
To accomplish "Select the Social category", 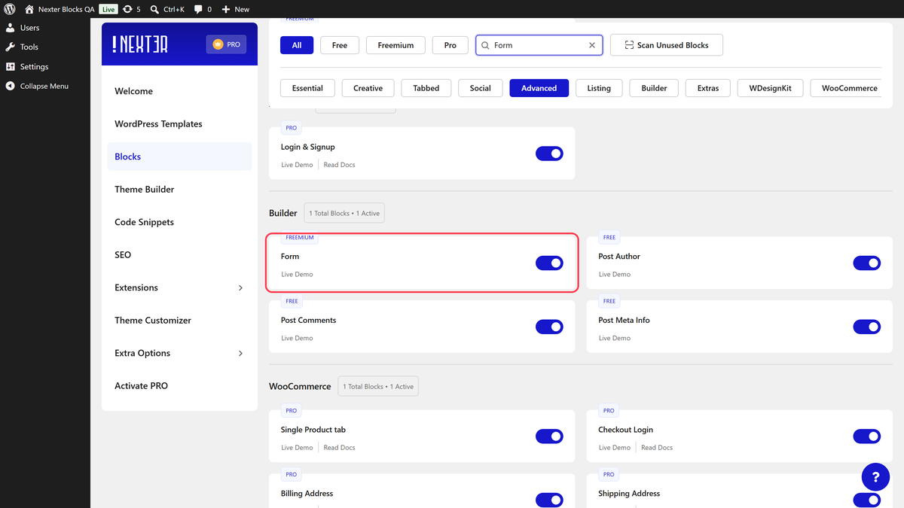I will 481,88.
